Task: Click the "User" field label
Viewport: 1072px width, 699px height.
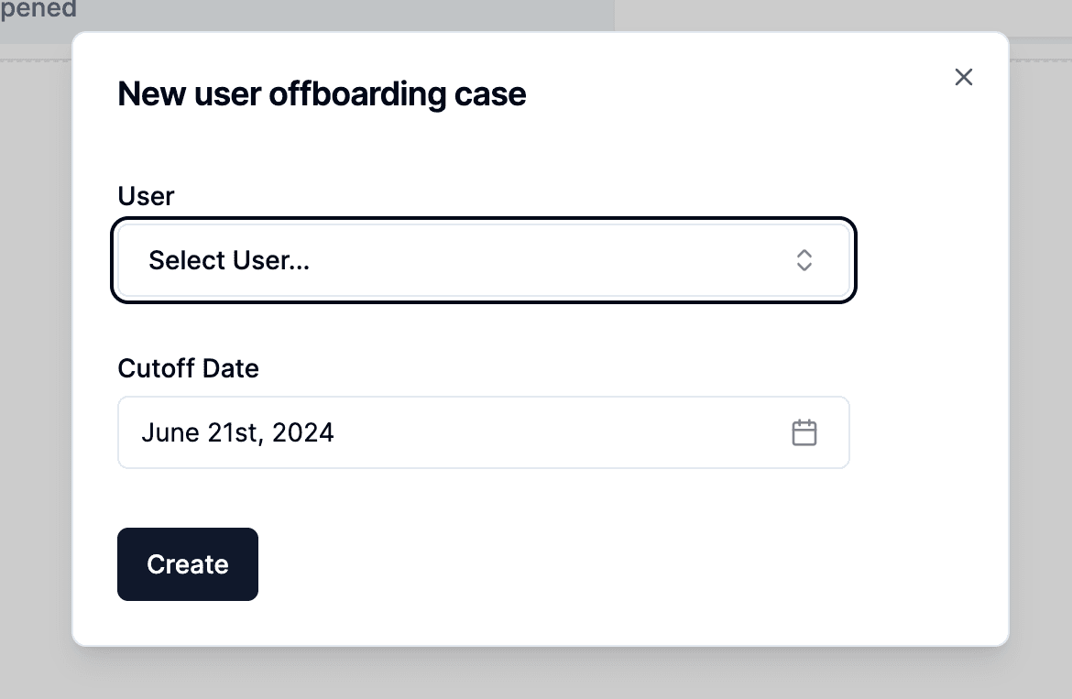Action: coord(146,196)
